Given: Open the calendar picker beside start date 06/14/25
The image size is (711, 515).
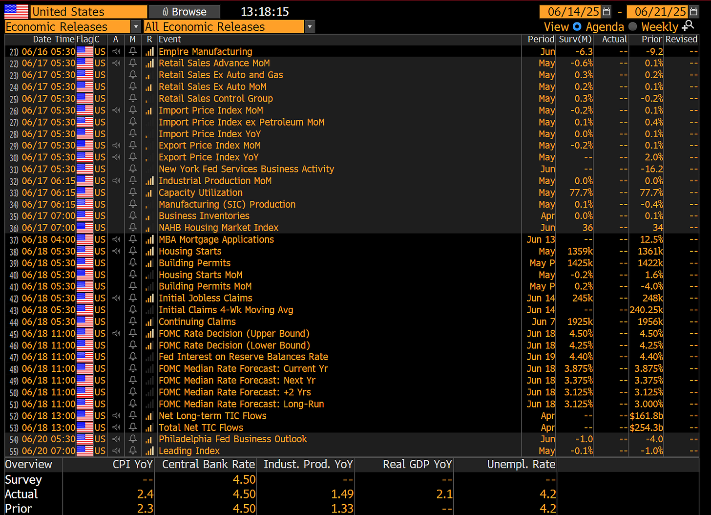Looking at the screenshot, I should pyautogui.click(x=606, y=12).
